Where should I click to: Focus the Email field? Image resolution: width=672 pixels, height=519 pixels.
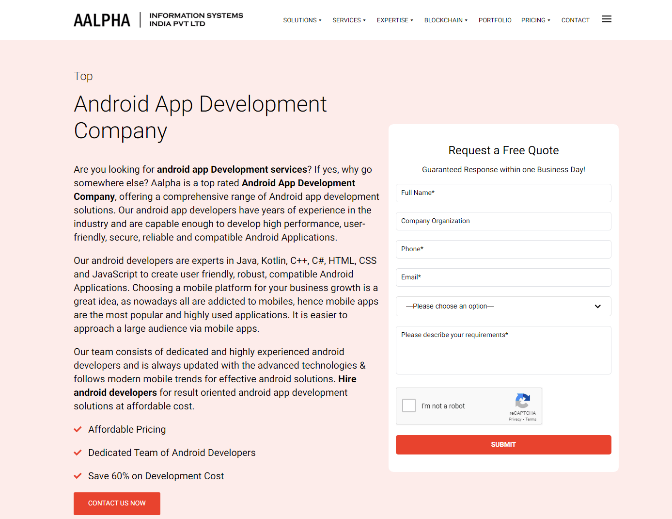click(x=503, y=277)
